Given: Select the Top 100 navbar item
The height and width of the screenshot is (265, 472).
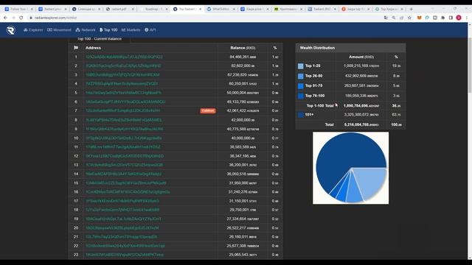Looking at the screenshot, I should click(x=108, y=30).
